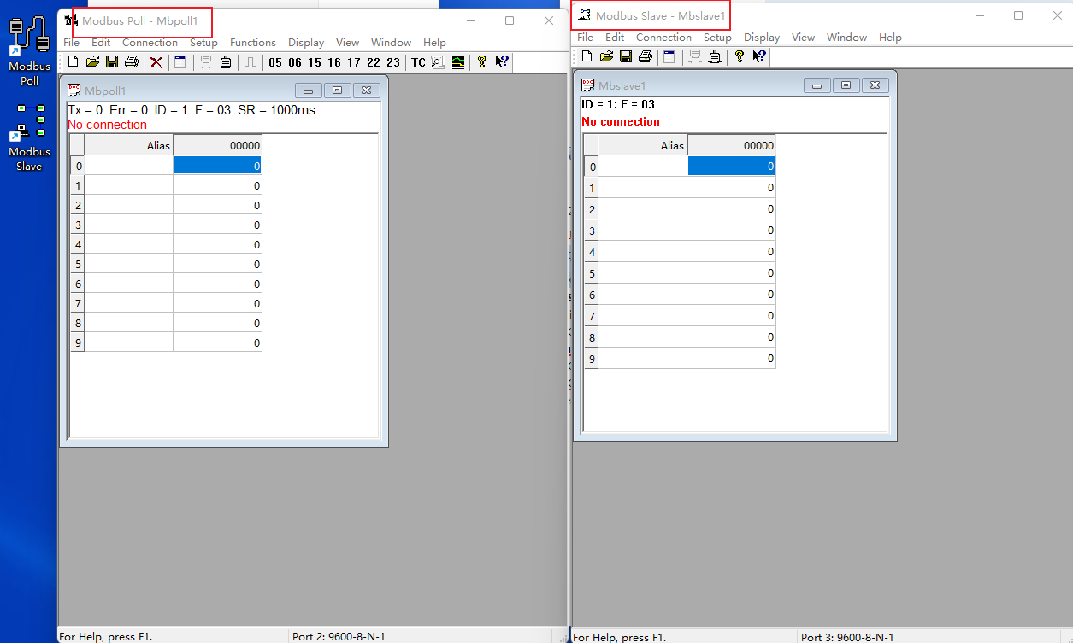Click the context help arrow icon in Modbus Poll

[x=502, y=61]
